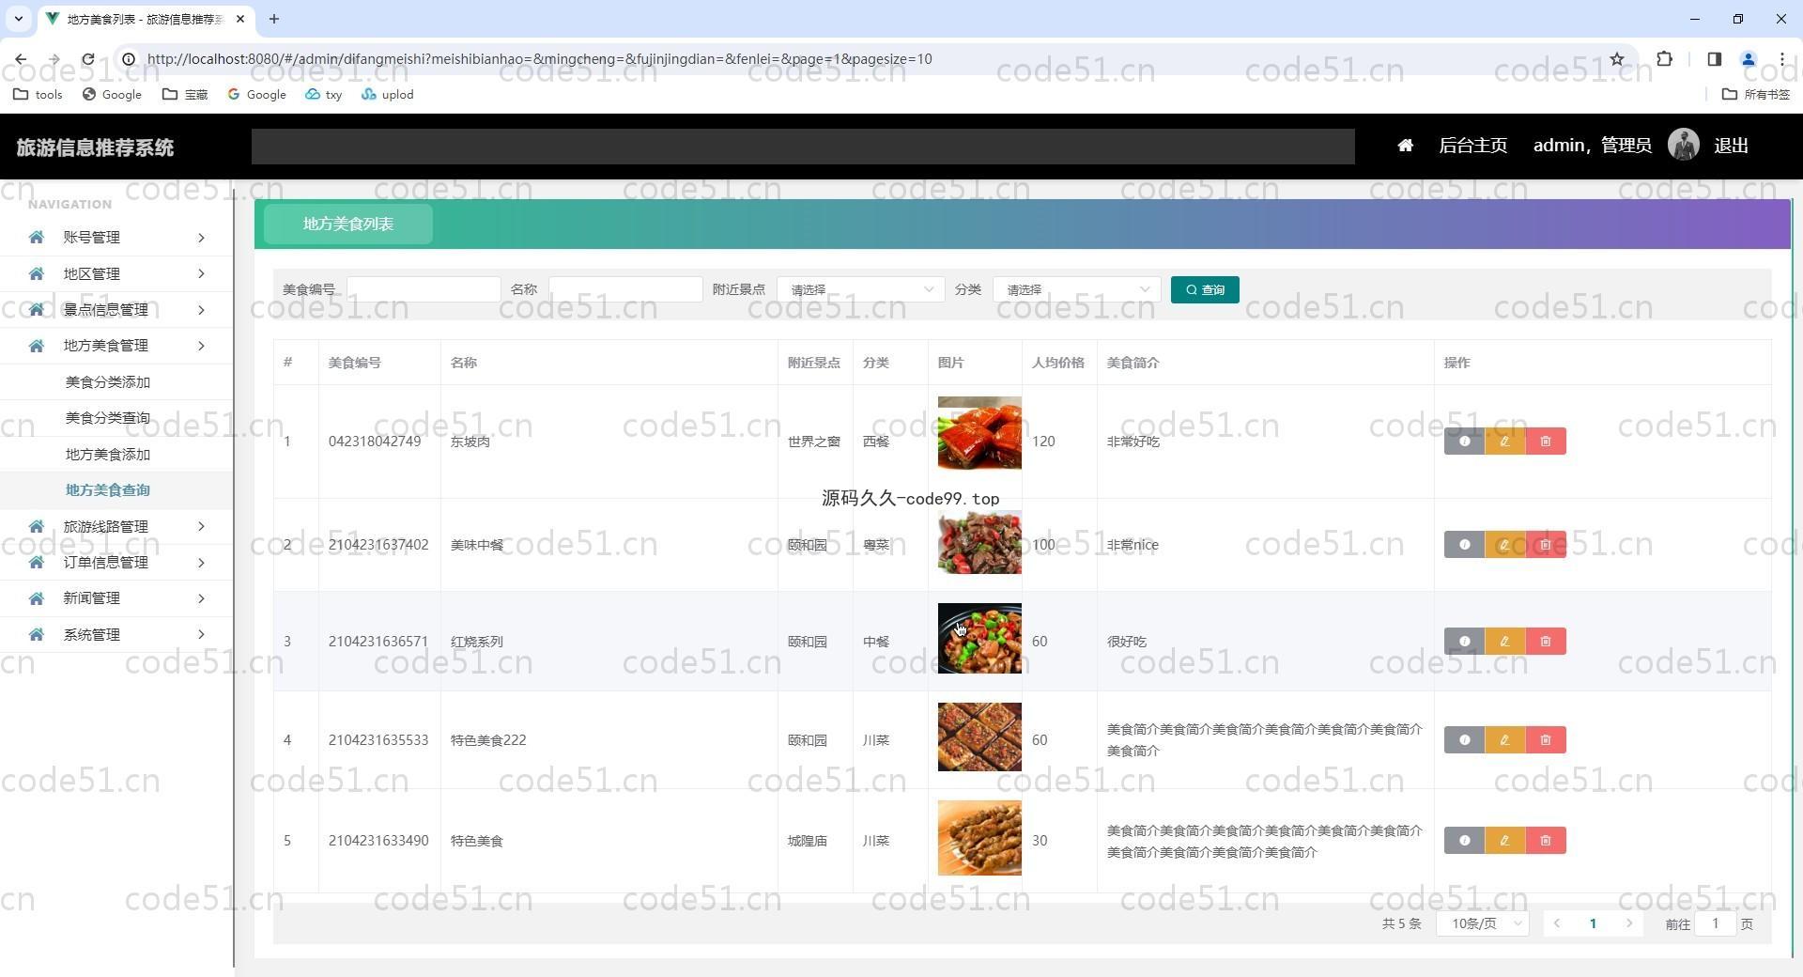Go to previous page arrow
Screen dimensions: 1803x977
[1557, 924]
